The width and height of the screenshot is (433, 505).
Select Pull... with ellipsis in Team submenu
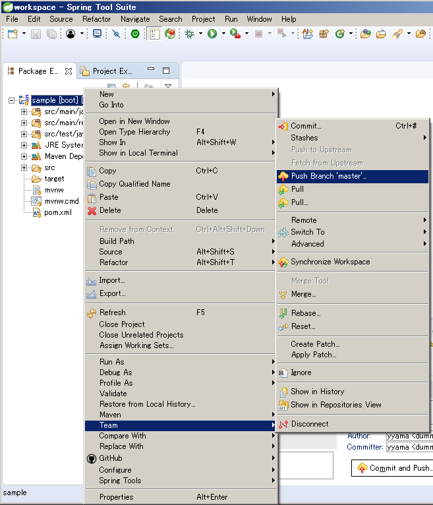[353, 202]
